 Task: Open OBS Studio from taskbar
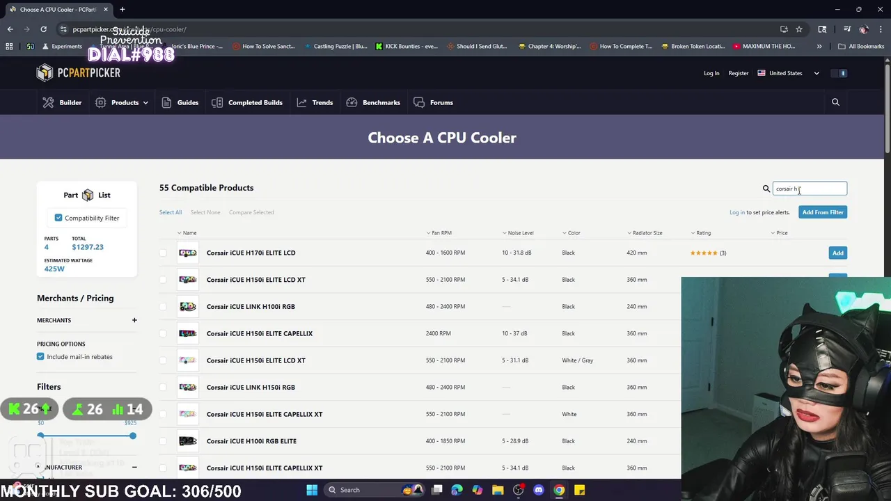518,490
